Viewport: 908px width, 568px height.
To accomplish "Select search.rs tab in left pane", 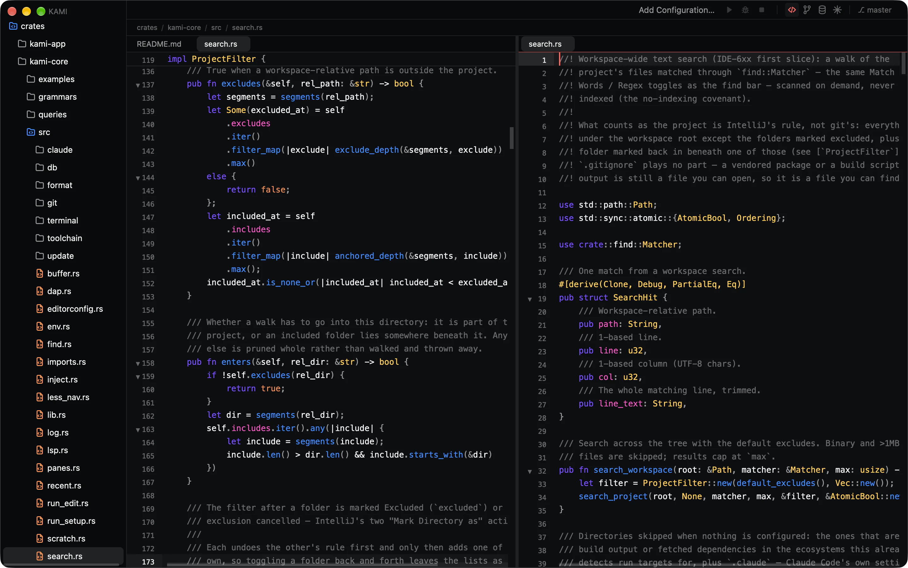I will [223, 44].
